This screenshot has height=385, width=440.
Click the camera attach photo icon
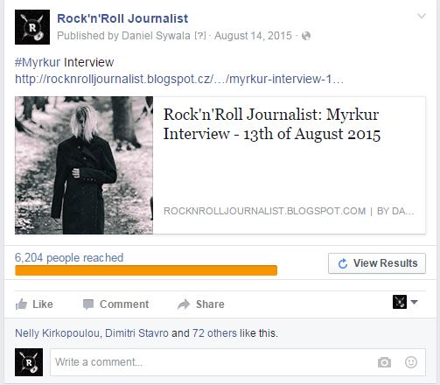(384, 362)
